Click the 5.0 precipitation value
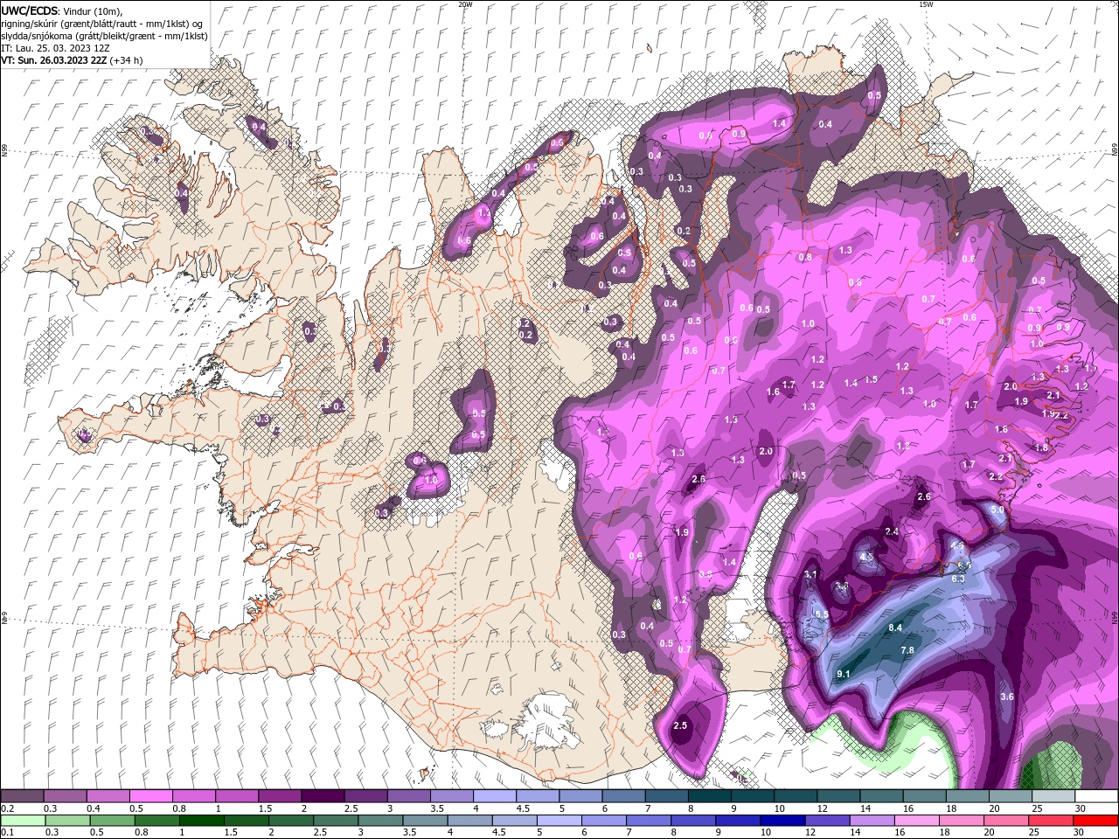 point(997,509)
